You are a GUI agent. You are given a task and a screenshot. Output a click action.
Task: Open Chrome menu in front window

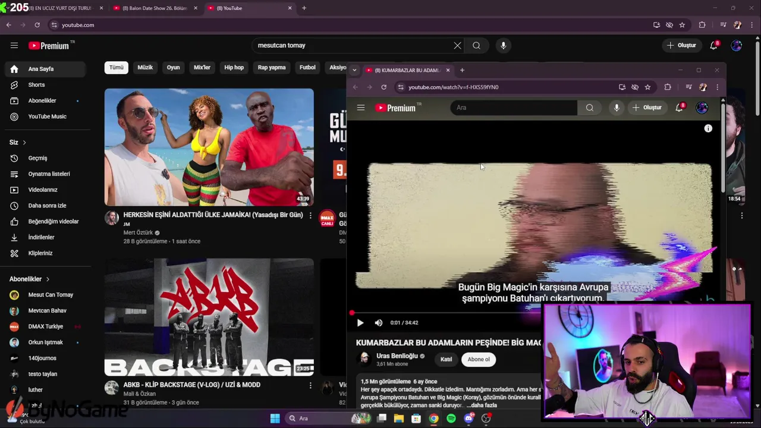(717, 87)
